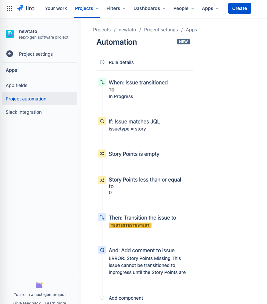Click the Jira logo
Image resolution: width=267 pixels, height=304 pixels.
(26, 8)
